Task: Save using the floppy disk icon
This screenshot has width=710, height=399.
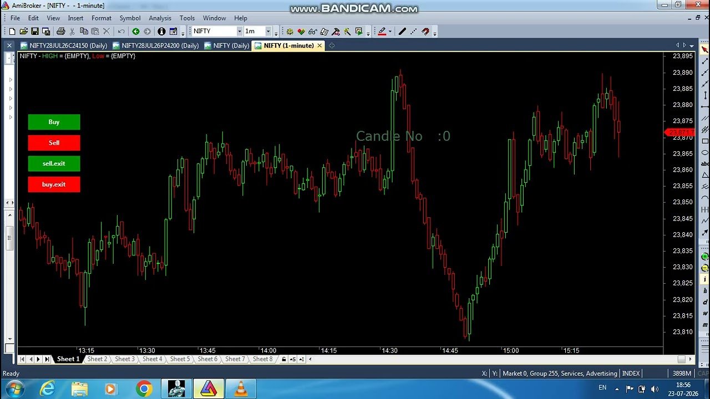Action: tap(34, 32)
